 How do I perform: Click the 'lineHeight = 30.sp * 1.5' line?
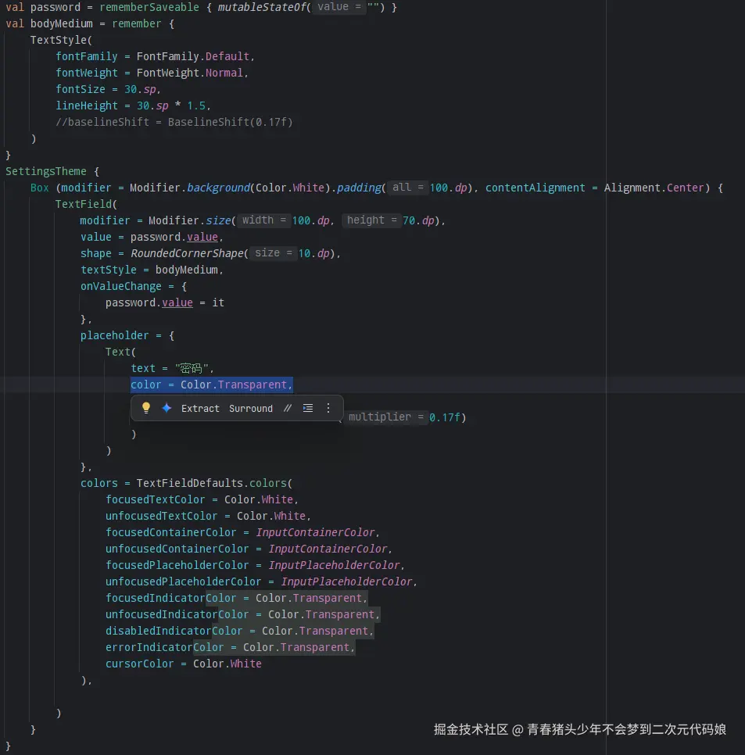(x=133, y=106)
